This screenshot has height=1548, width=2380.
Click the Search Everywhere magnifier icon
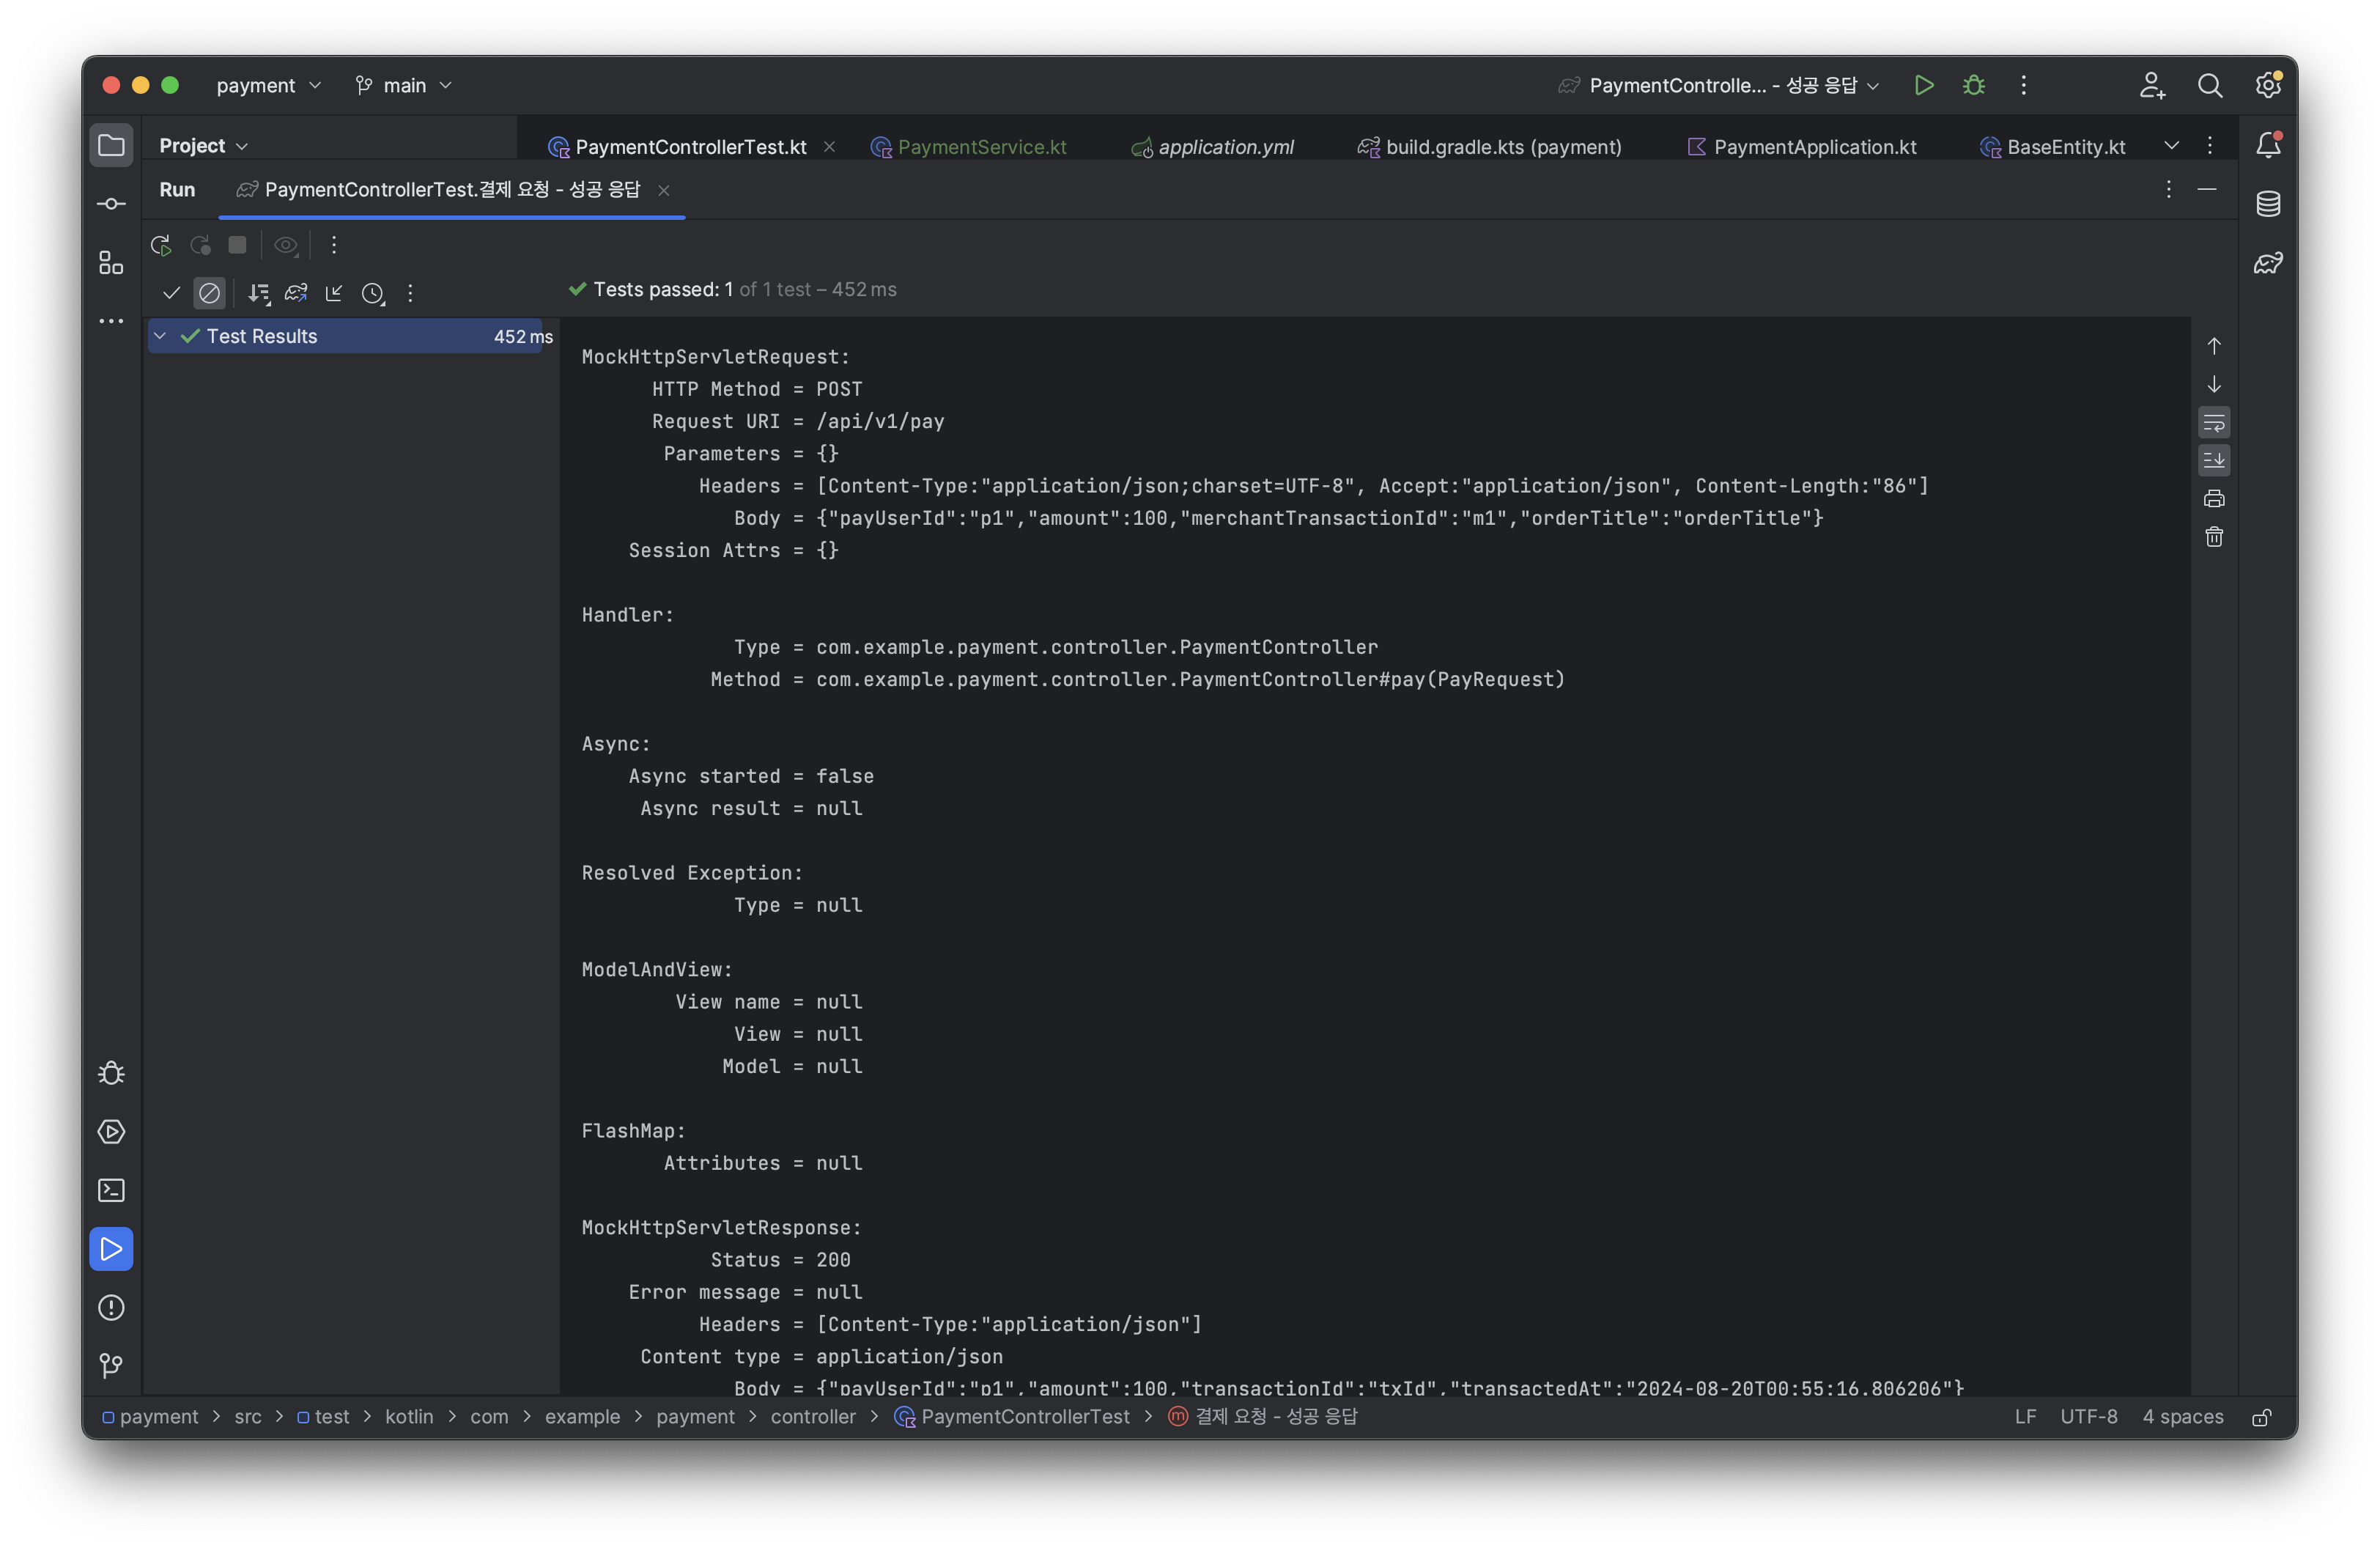coord(2209,86)
